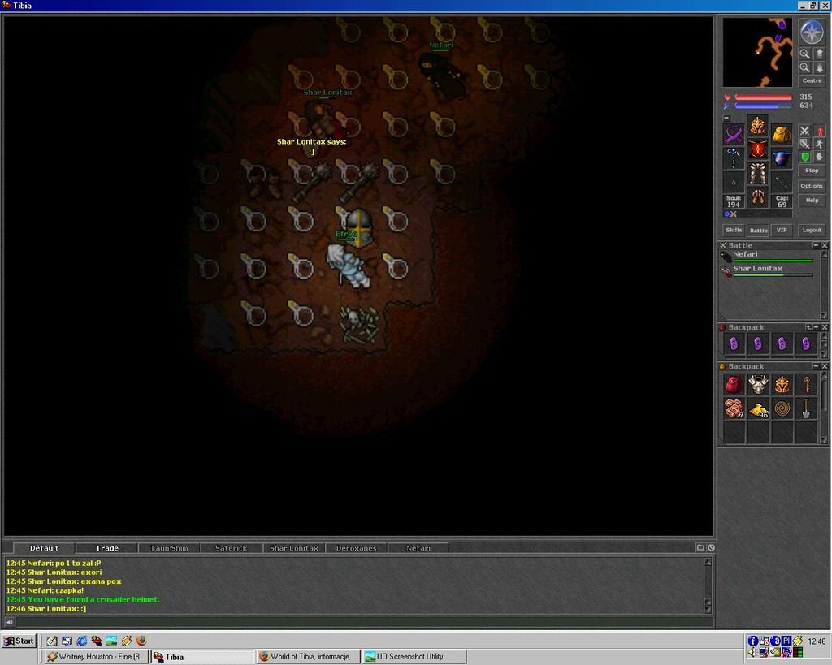Select stand while fighting red figure
Screen dimensions: 832x665
pyautogui.click(x=820, y=131)
